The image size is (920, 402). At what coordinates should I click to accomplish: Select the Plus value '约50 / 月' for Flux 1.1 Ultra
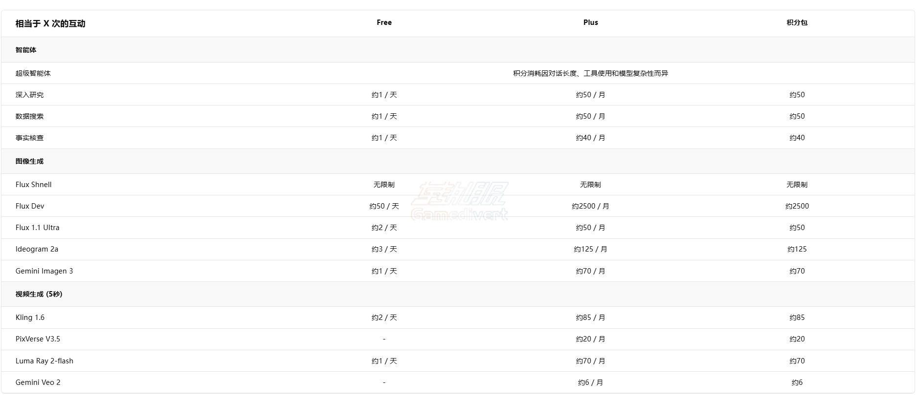coord(590,228)
